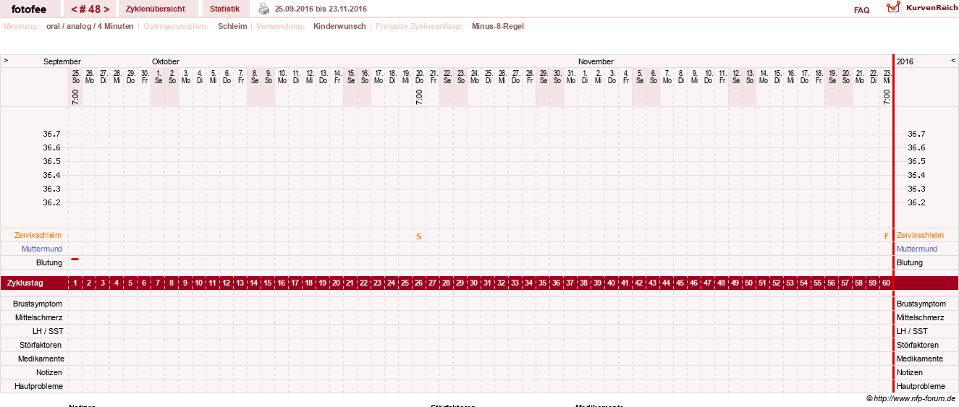959x407 pixels.
Task: Click the 7:00 time under 20. Do in October
Action: [418, 98]
